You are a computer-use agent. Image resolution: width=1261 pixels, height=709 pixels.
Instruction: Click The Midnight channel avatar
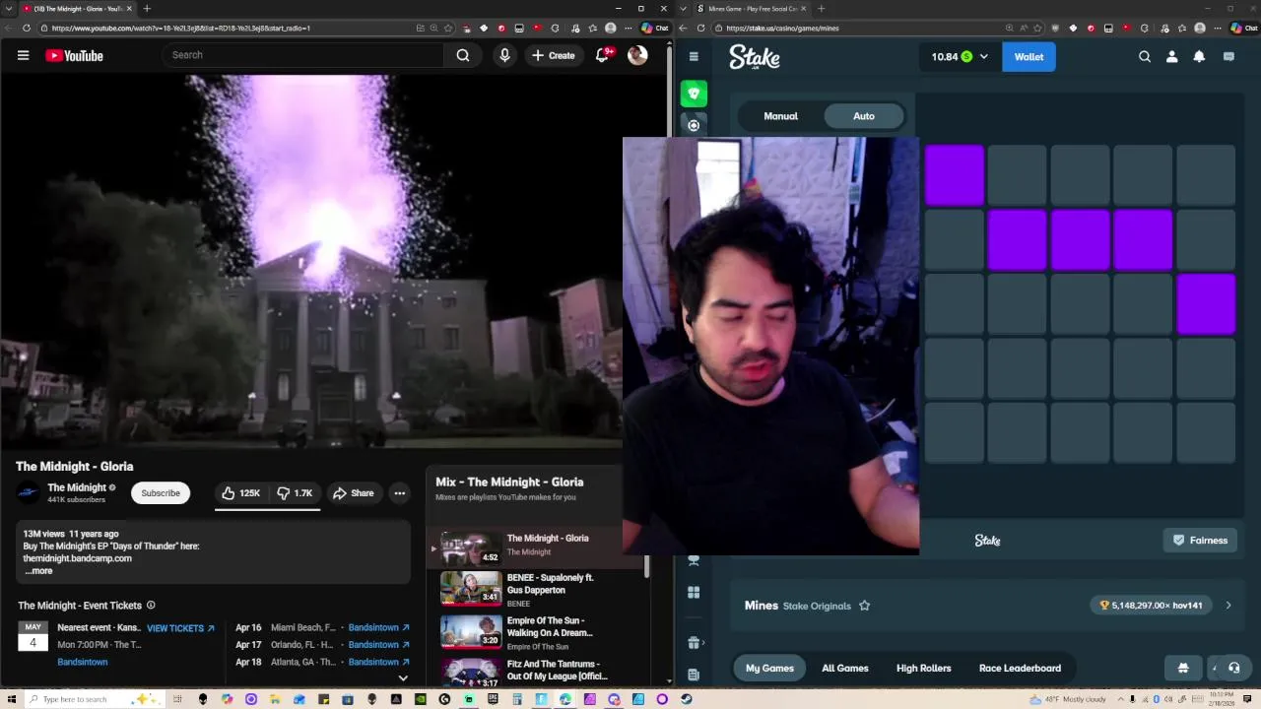click(29, 492)
